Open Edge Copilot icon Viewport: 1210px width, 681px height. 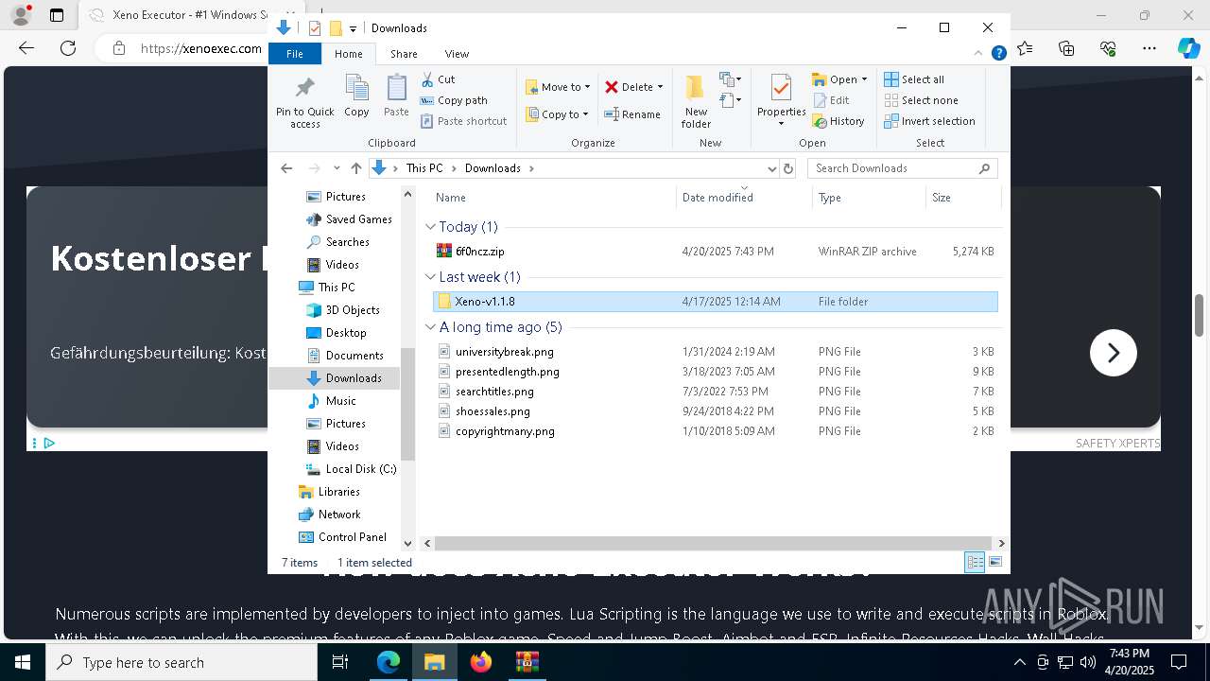point(1188,48)
